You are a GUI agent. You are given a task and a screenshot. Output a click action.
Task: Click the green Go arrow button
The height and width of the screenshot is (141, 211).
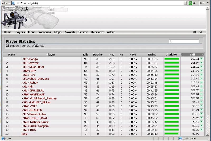pyautogui.click(x=190, y=3)
